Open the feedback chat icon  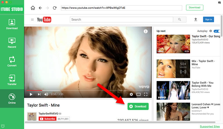tap(219, 2)
